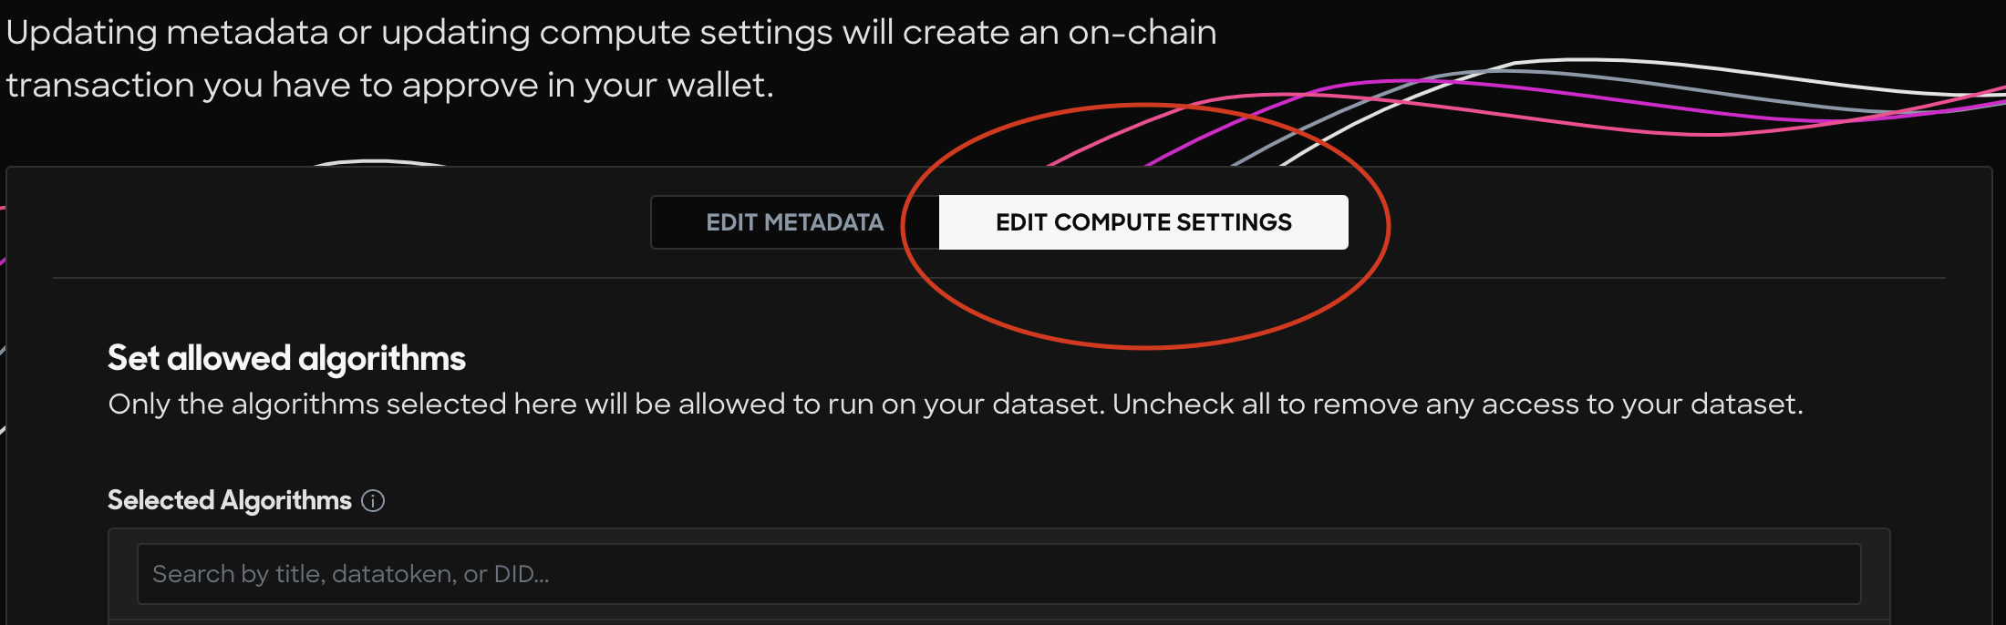Switch to the Edit Metadata tab

point(795,222)
